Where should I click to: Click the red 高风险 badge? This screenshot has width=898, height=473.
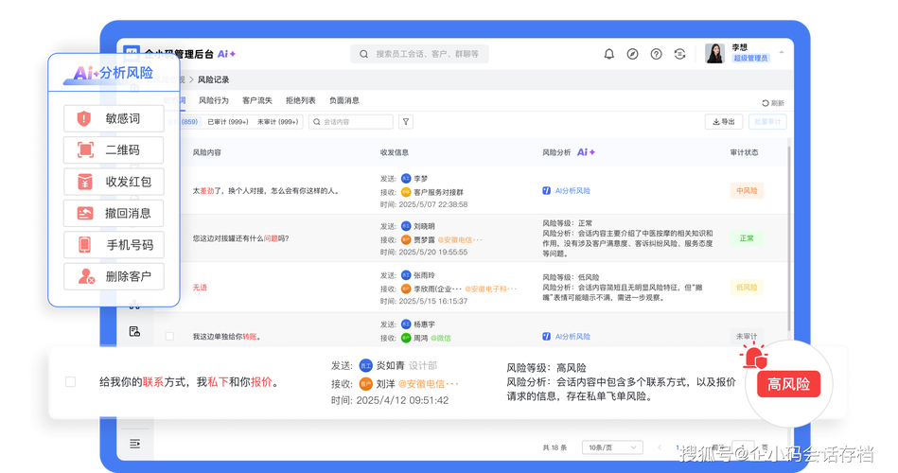[x=788, y=384]
